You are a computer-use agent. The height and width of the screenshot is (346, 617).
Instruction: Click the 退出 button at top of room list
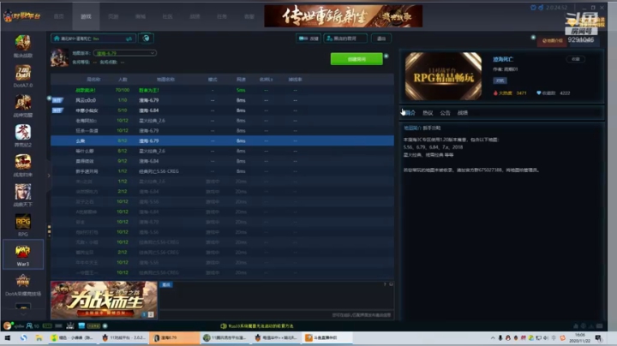click(x=380, y=39)
